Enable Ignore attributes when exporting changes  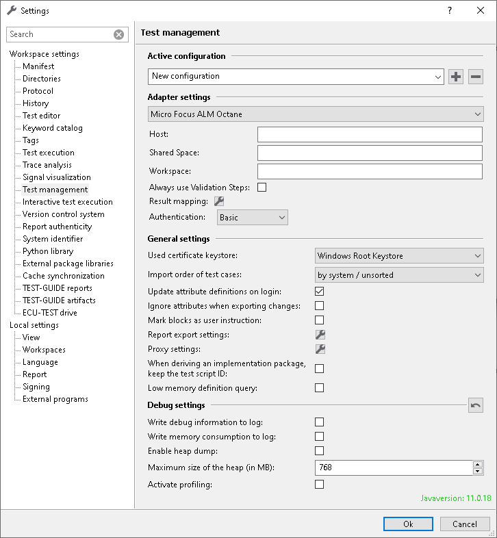tap(319, 306)
